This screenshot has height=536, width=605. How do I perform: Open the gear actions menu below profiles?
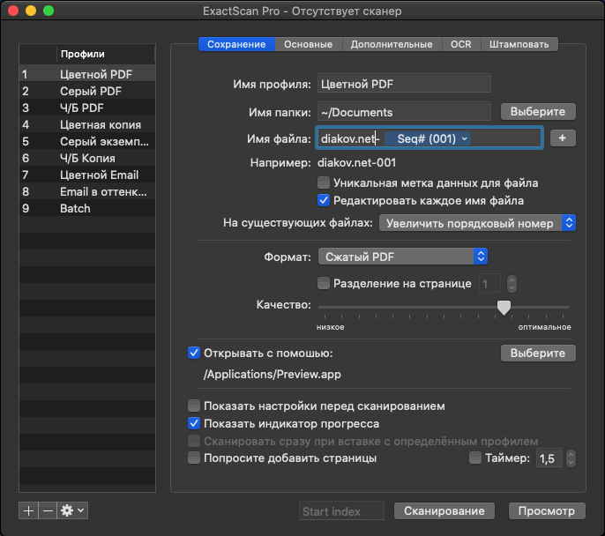(x=72, y=510)
